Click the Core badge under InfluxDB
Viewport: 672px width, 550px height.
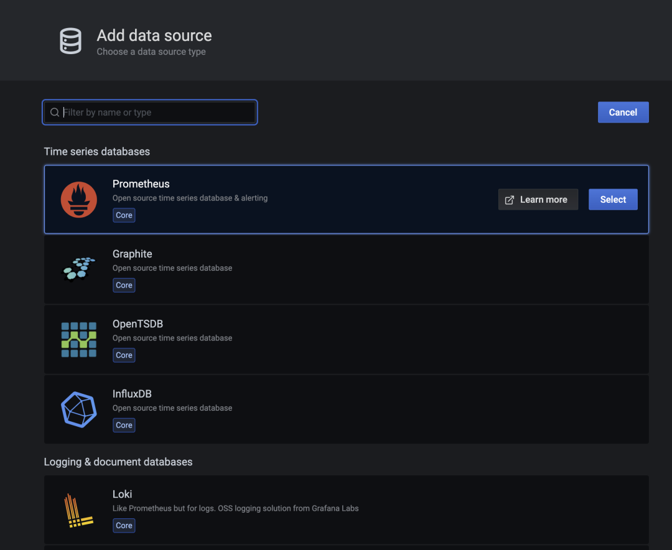(x=124, y=425)
